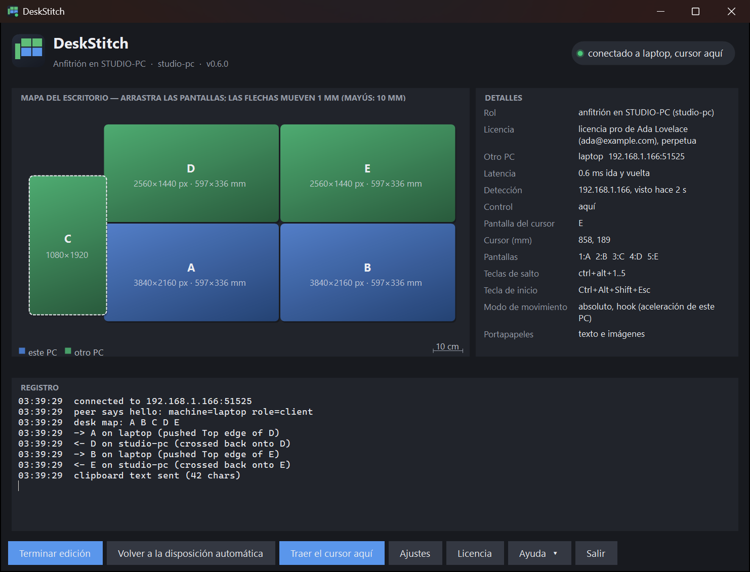Click the Latencia value '0.6 ms ida y vuelta'
Image resolution: width=750 pixels, height=572 pixels.
tap(614, 173)
